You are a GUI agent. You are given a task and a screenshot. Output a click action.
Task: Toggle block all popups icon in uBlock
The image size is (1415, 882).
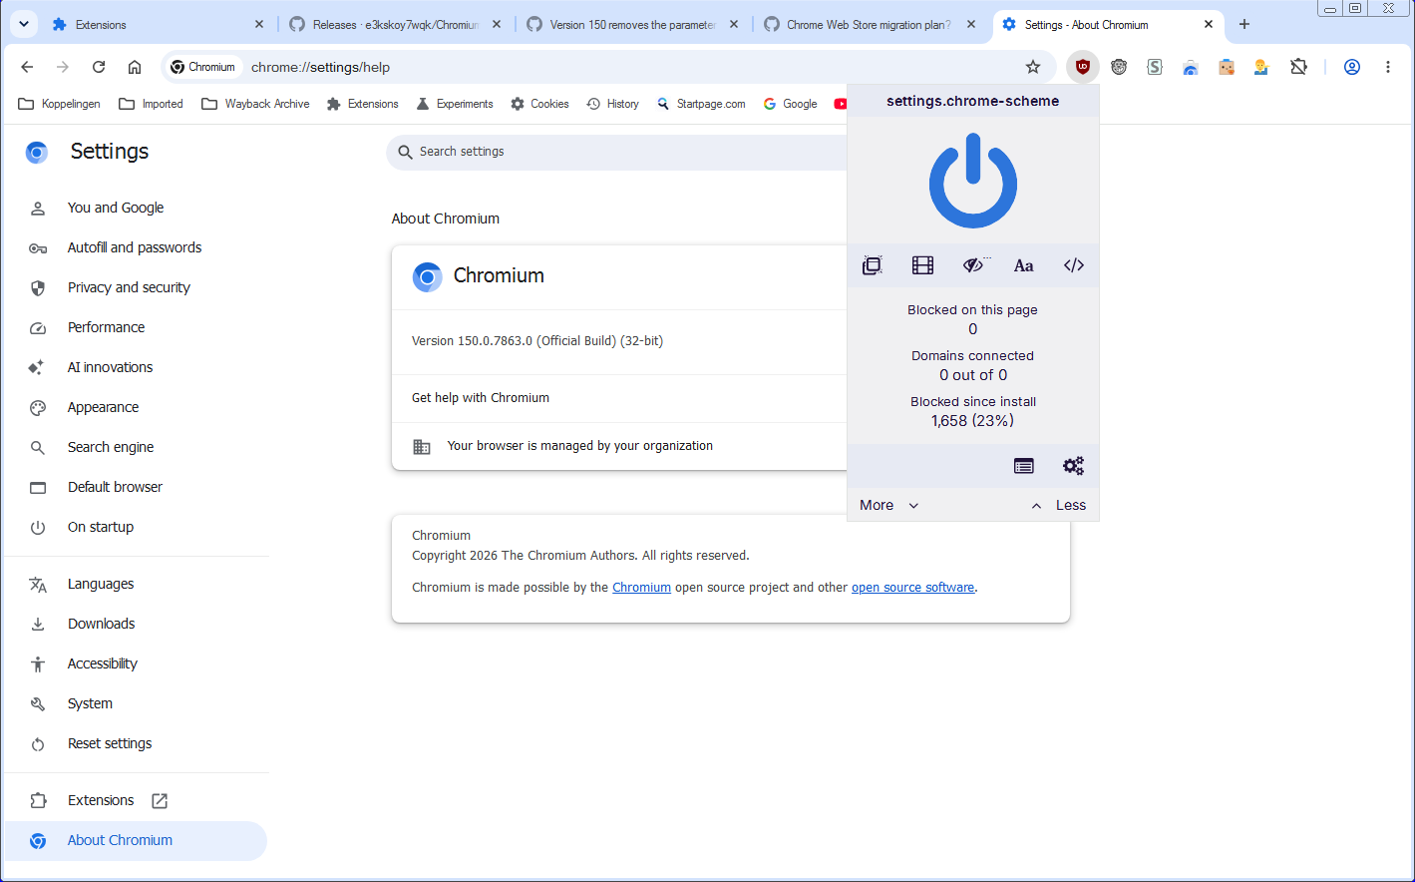tap(873, 265)
